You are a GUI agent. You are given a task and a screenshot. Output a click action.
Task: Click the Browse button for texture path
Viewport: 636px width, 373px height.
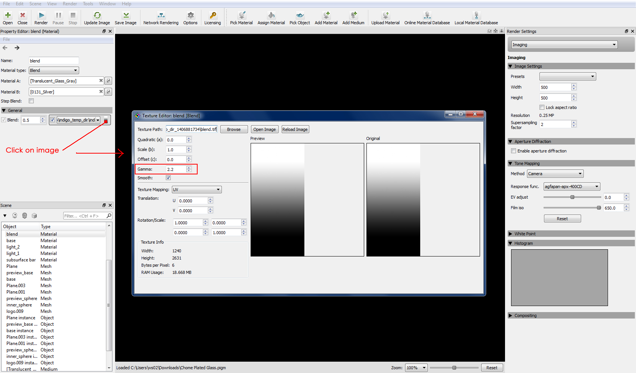pyautogui.click(x=234, y=129)
